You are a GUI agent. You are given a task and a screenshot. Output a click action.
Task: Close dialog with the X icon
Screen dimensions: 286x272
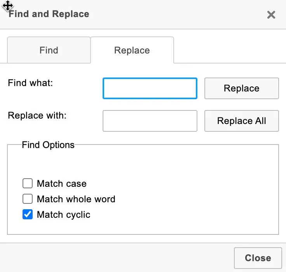(x=271, y=15)
